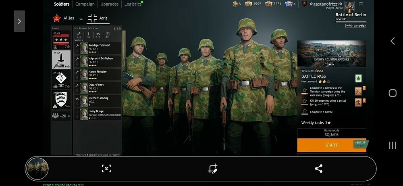Tap the share icon in screenshot toolbar
Screen dimensions: 403x186
click(x=318, y=169)
